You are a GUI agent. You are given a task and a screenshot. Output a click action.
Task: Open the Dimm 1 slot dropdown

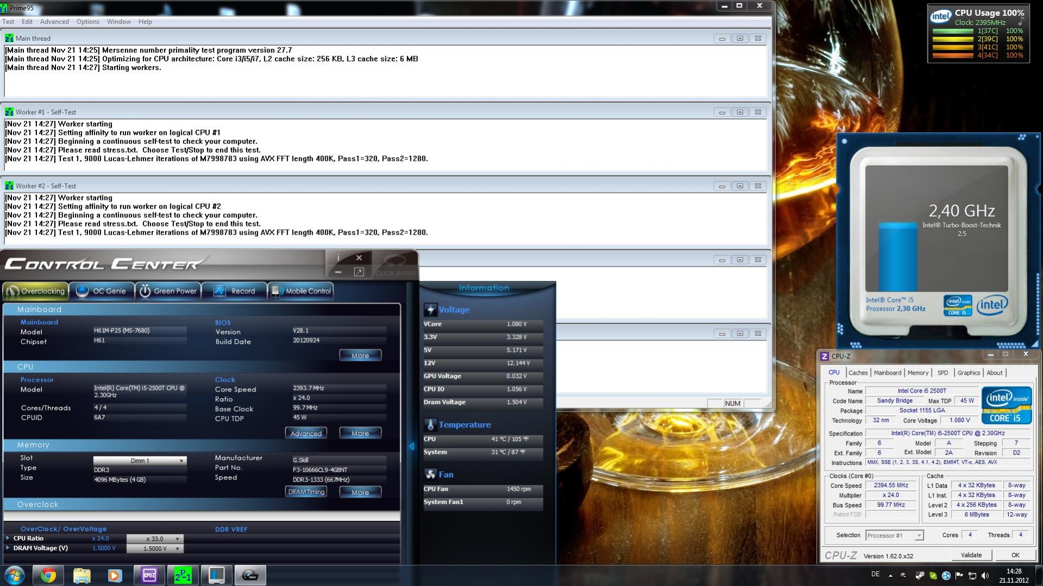140,461
